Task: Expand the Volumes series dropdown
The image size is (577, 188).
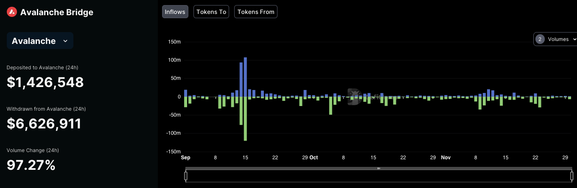Action: coord(555,39)
